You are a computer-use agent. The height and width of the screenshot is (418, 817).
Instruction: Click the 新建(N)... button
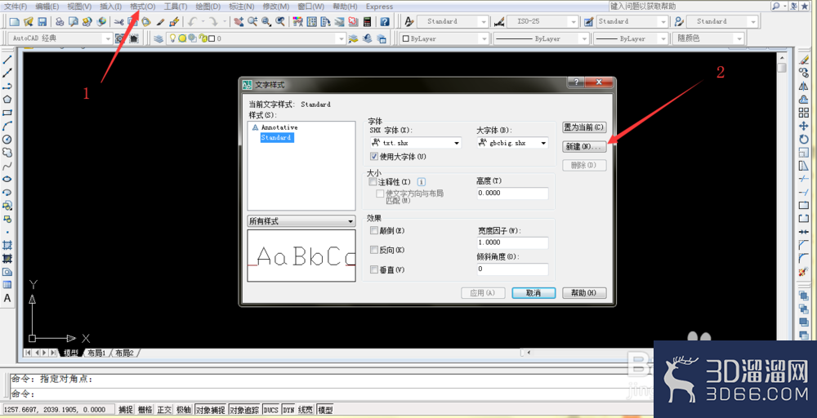pyautogui.click(x=584, y=147)
